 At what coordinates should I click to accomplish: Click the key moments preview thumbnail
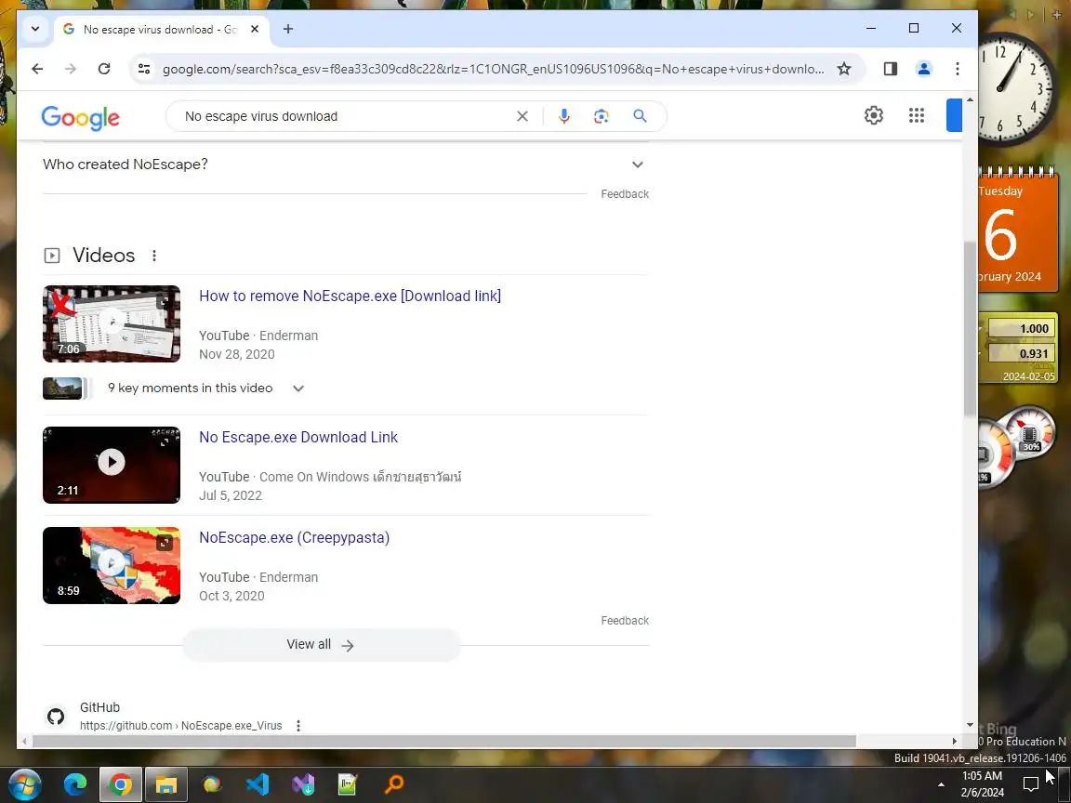62,388
